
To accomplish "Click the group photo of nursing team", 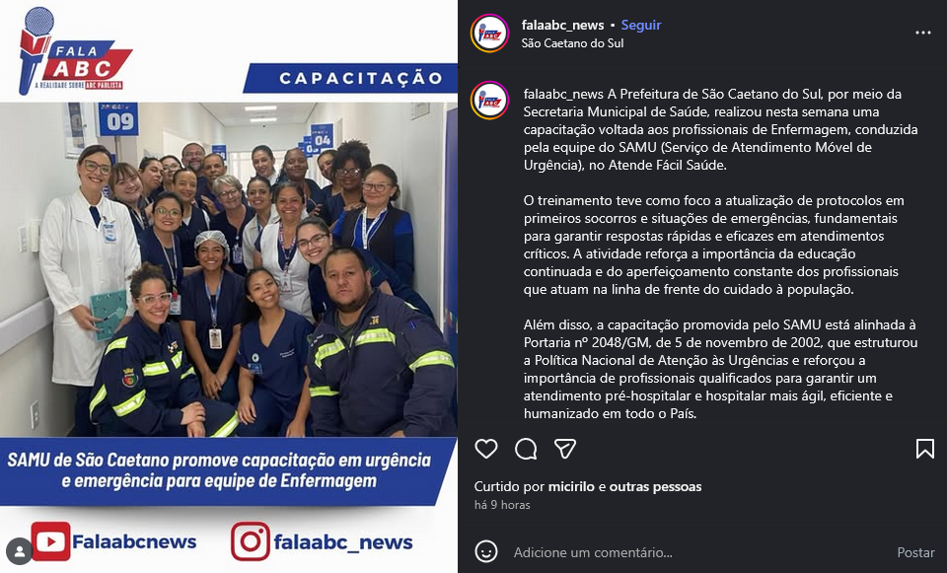I will (x=228, y=269).
